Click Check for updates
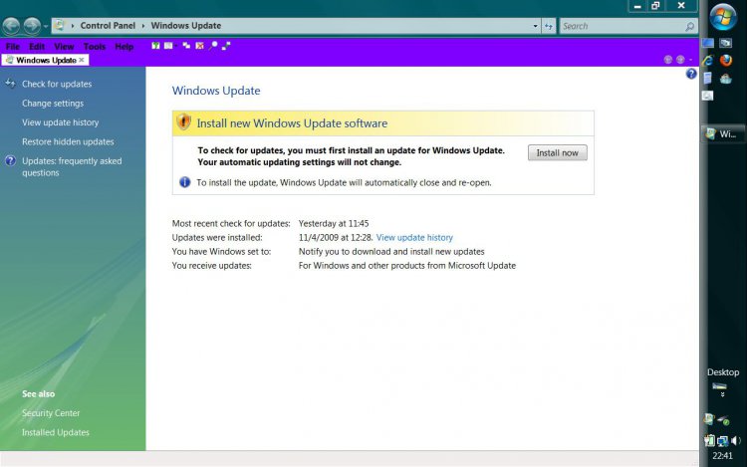 pyautogui.click(x=57, y=84)
